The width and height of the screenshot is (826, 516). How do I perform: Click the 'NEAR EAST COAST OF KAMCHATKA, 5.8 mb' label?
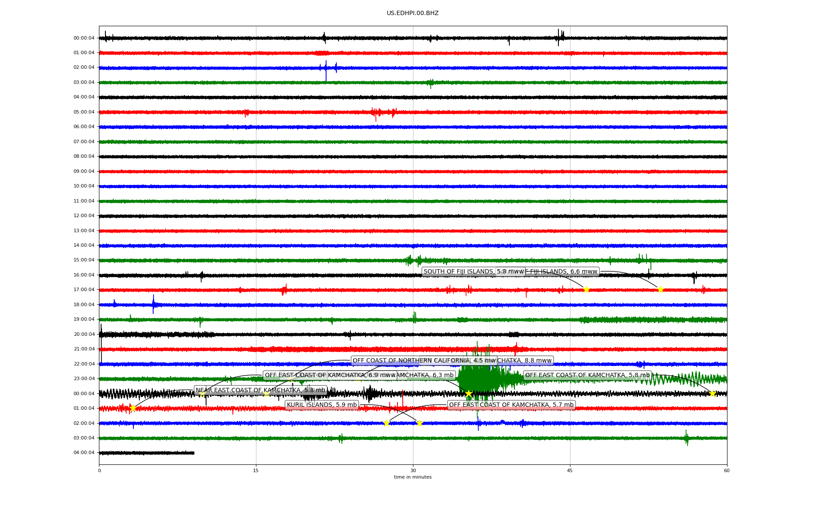click(x=260, y=390)
